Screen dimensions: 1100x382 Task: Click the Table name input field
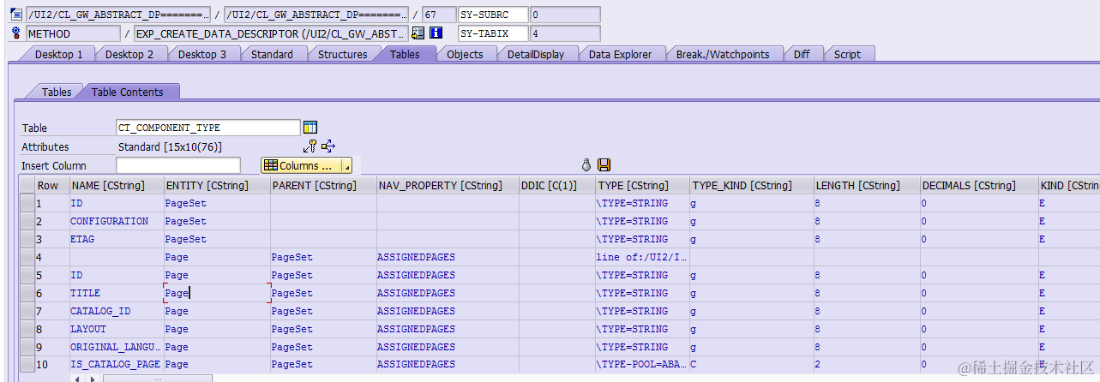tap(208, 128)
